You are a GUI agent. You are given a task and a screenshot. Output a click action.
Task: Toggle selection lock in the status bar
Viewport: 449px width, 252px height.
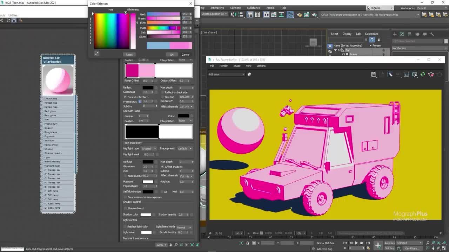coord(248,243)
